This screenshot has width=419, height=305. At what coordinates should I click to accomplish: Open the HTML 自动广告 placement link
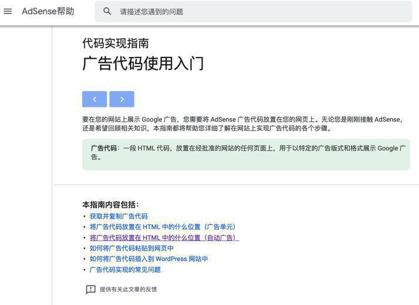click(x=164, y=237)
